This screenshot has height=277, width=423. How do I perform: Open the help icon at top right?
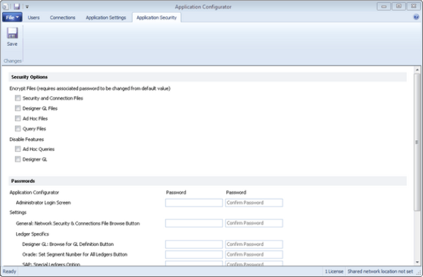click(x=416, y=17)
